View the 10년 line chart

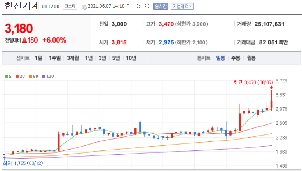coord(131,58)
